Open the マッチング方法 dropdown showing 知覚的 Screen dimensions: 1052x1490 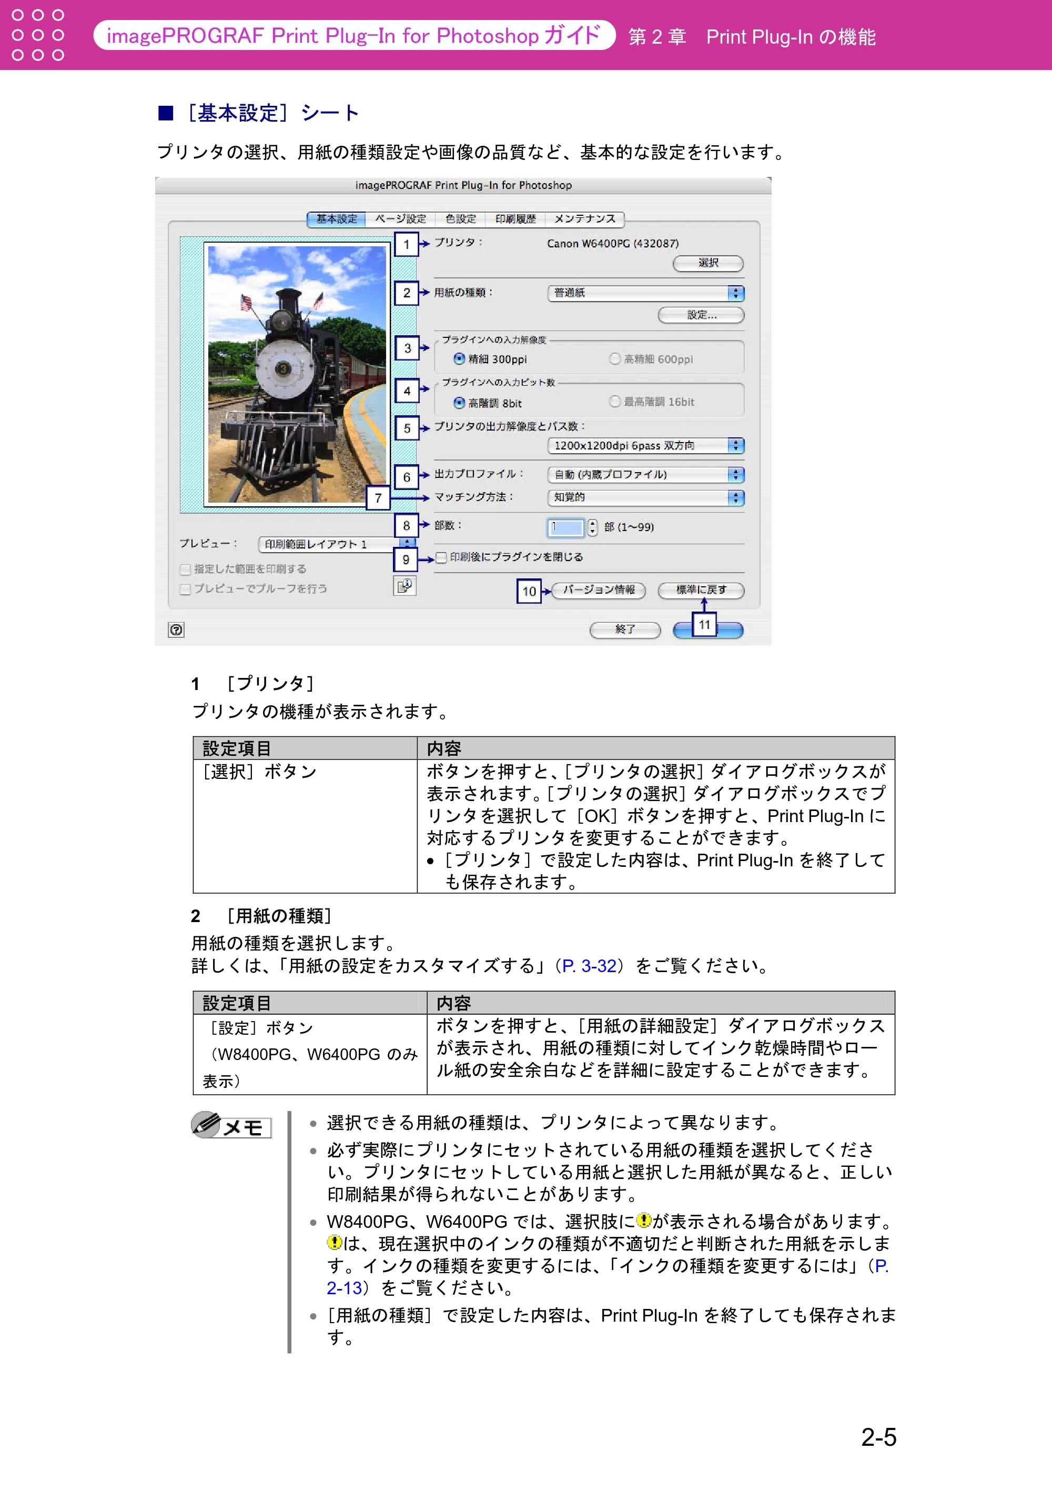tap(646, 498)
